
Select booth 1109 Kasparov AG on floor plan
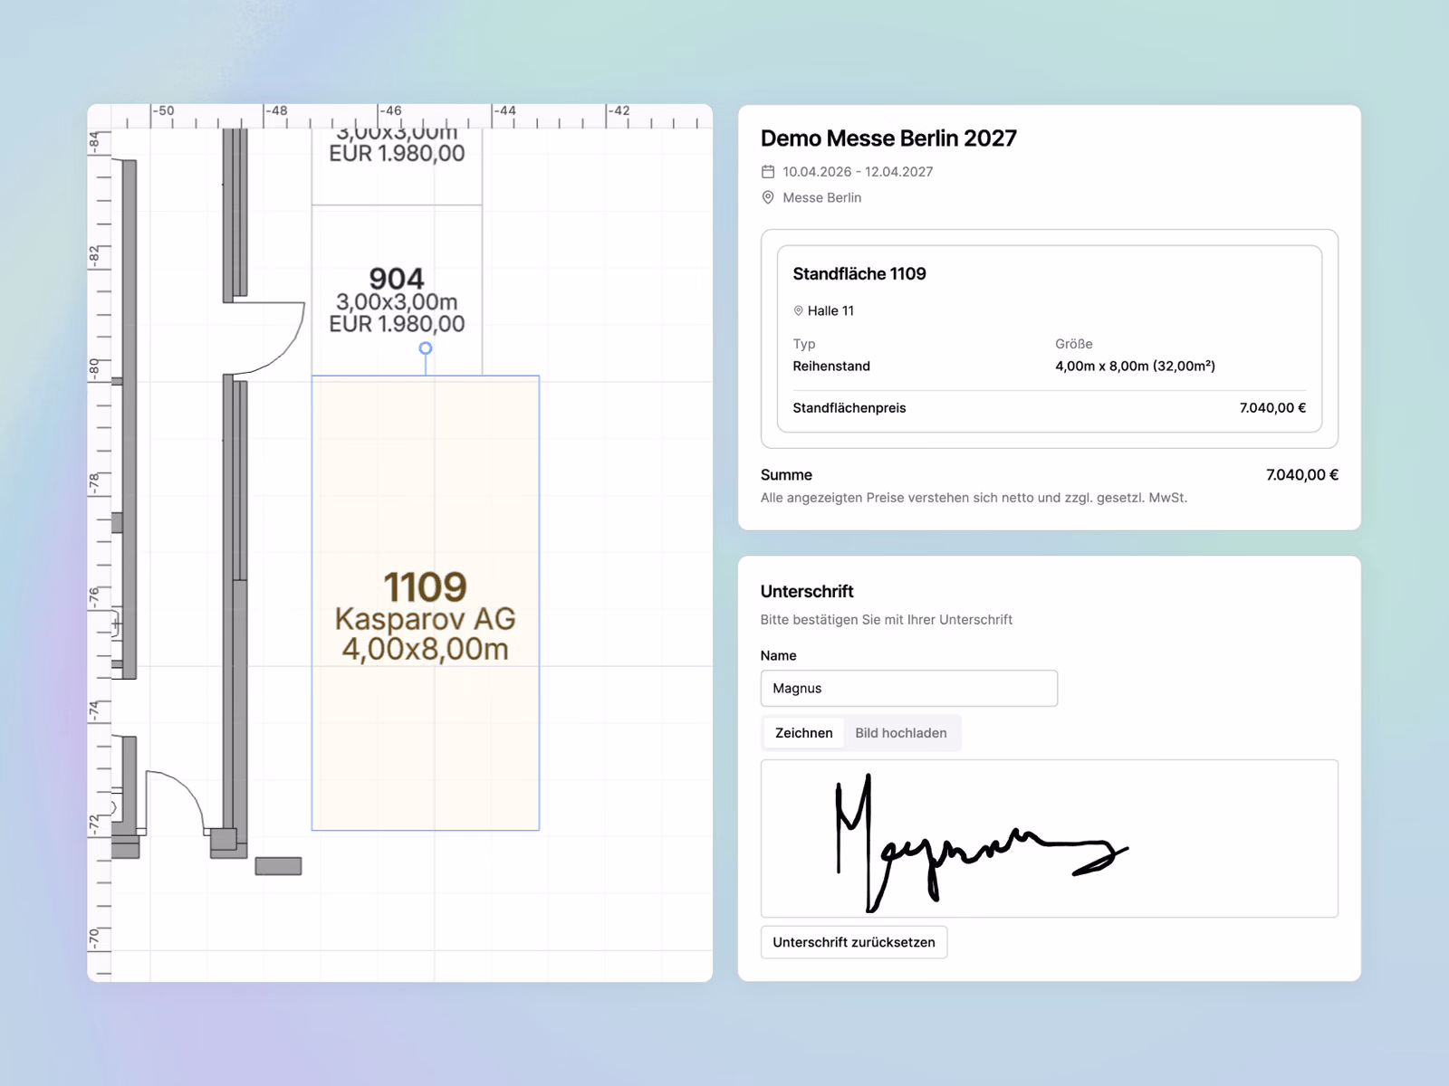(x=426, y=603)
